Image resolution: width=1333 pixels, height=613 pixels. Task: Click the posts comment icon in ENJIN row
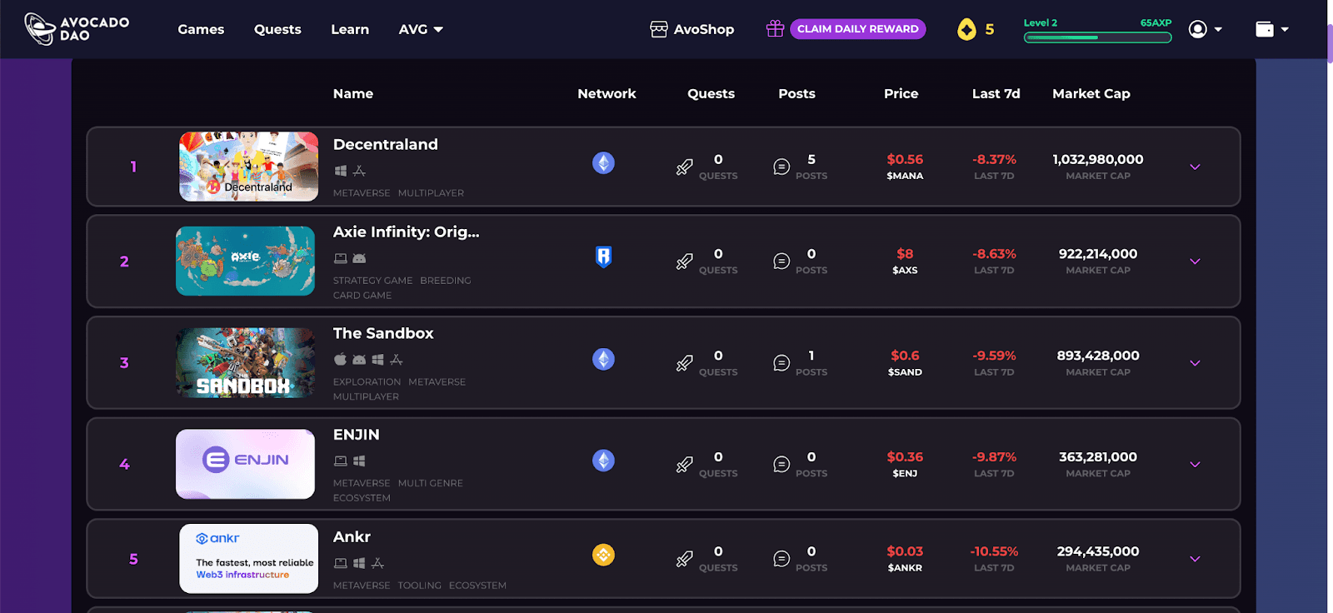[781, 464]
